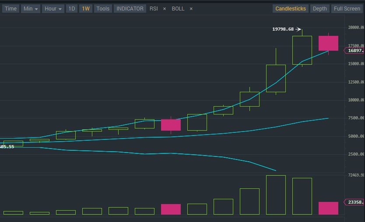
Task: Click the tallest green volume bar
Action: (x=276, y=195)
